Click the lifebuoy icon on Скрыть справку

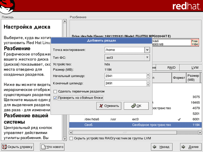4,147
